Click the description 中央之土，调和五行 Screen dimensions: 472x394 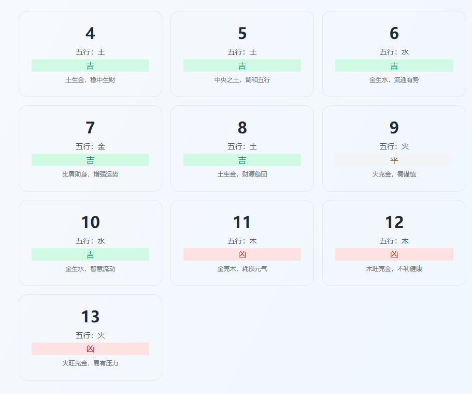coord(242,80)
